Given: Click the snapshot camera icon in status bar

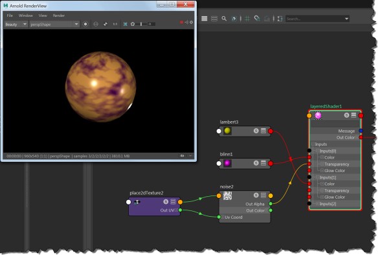Looking at the screenshot, I should (x=183, y=156).
